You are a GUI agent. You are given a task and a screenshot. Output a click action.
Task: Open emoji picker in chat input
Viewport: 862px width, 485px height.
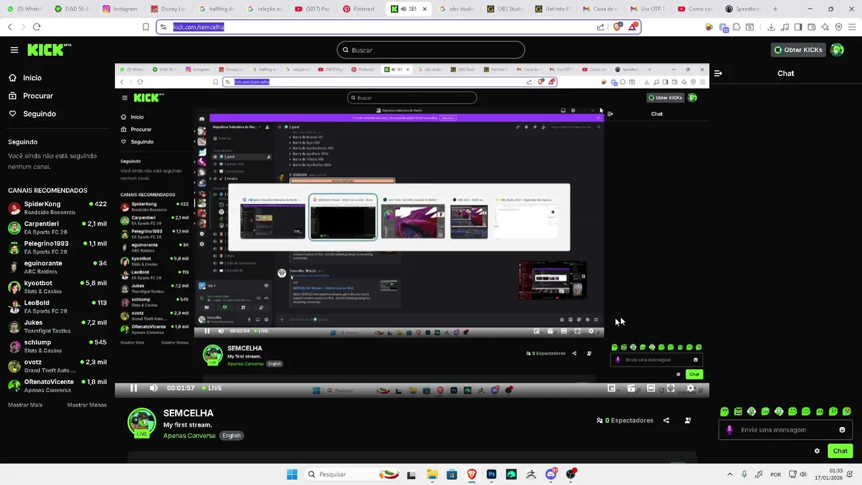tap(842, 430)
